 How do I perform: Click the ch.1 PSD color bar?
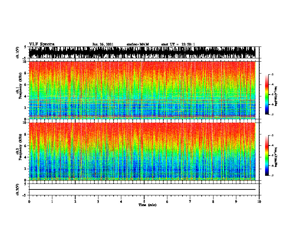[267, 95]
